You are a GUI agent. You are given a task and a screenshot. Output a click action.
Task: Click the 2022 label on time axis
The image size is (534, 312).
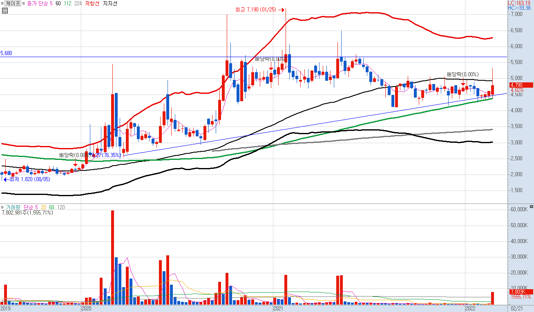(x=471, y=309)
